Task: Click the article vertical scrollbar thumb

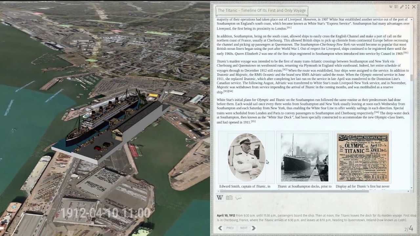Action: [412, 78]
